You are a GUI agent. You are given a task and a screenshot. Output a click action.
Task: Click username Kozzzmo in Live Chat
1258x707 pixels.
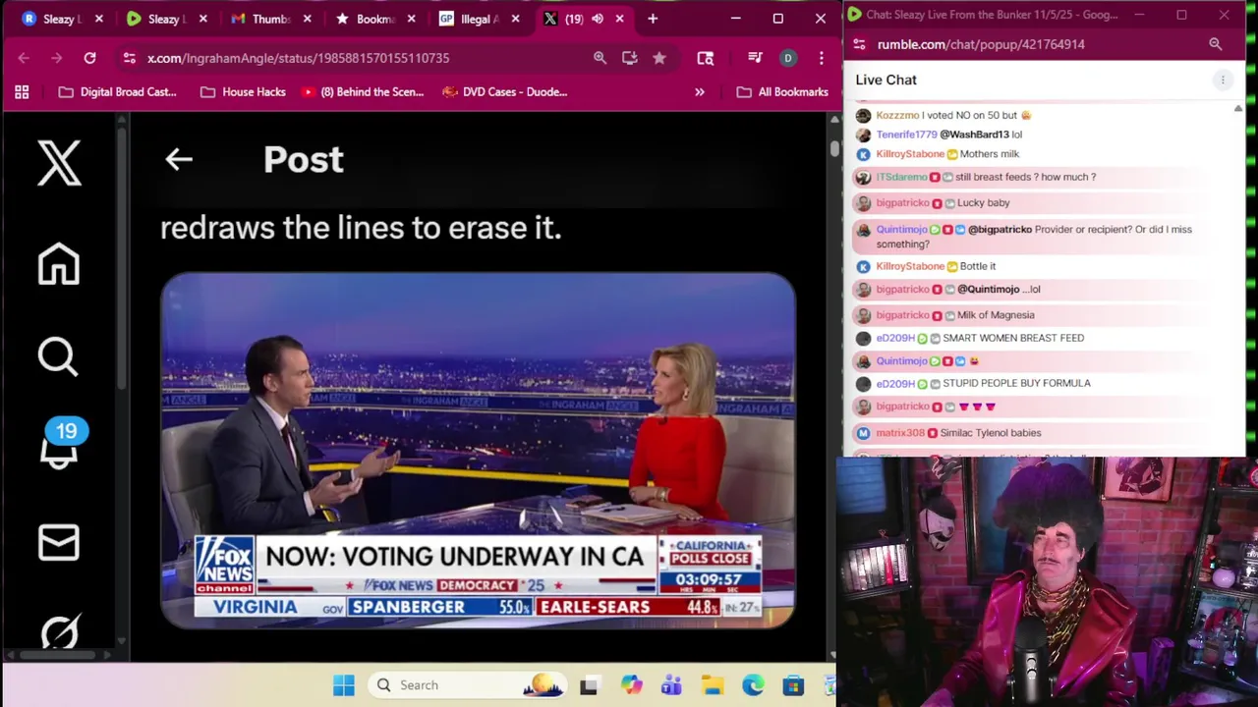pyautogui.click(x=896, y=115)
